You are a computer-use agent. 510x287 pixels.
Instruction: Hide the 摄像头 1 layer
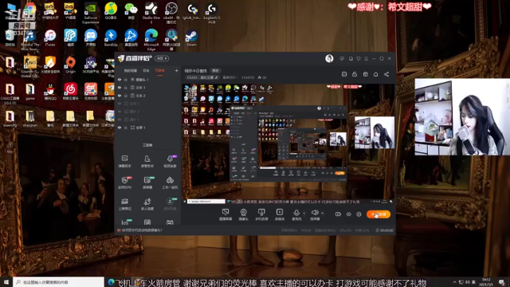point(120,80)
